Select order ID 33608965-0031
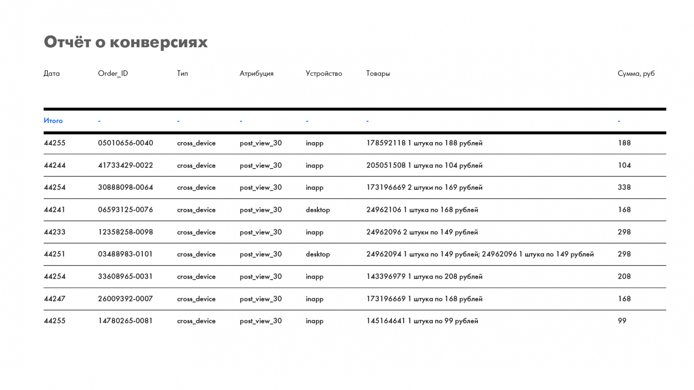This screenshot has height=390, width=694. click(x=125, y=276)
